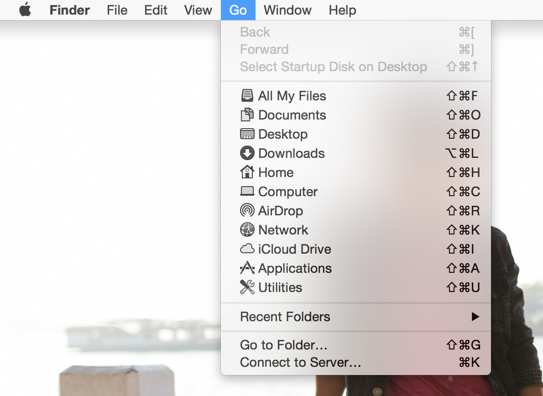The height and width of the screenshot is (396, 543).
Task: Open the Recent Folders menu item
Action: (x=285, y=317)
